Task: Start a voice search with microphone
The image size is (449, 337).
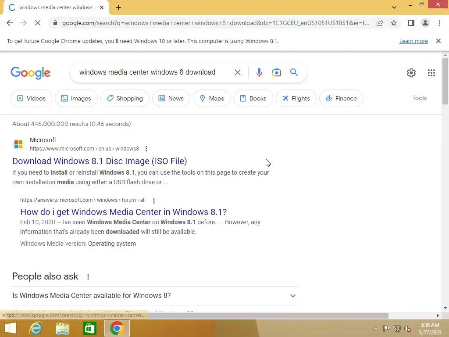Action: [x=259, y=72]
